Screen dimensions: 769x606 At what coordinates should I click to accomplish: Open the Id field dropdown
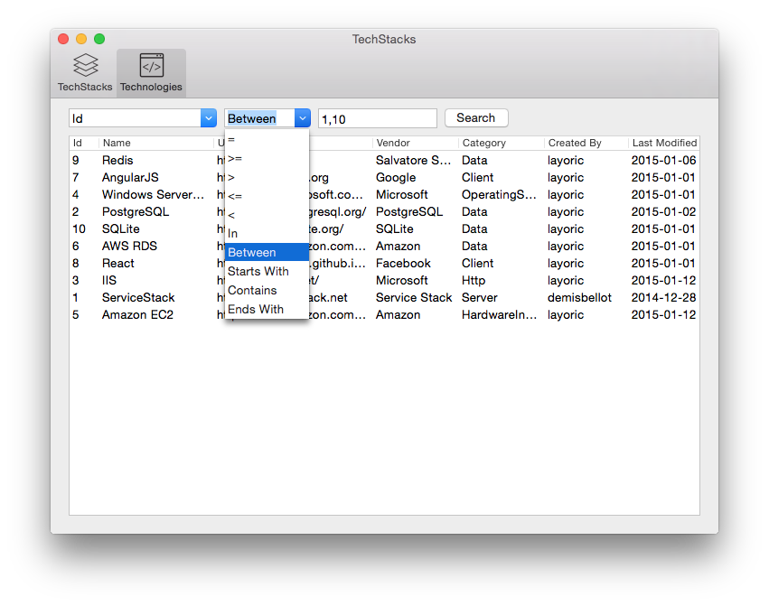pyautogui.click(x=209, y=117)
